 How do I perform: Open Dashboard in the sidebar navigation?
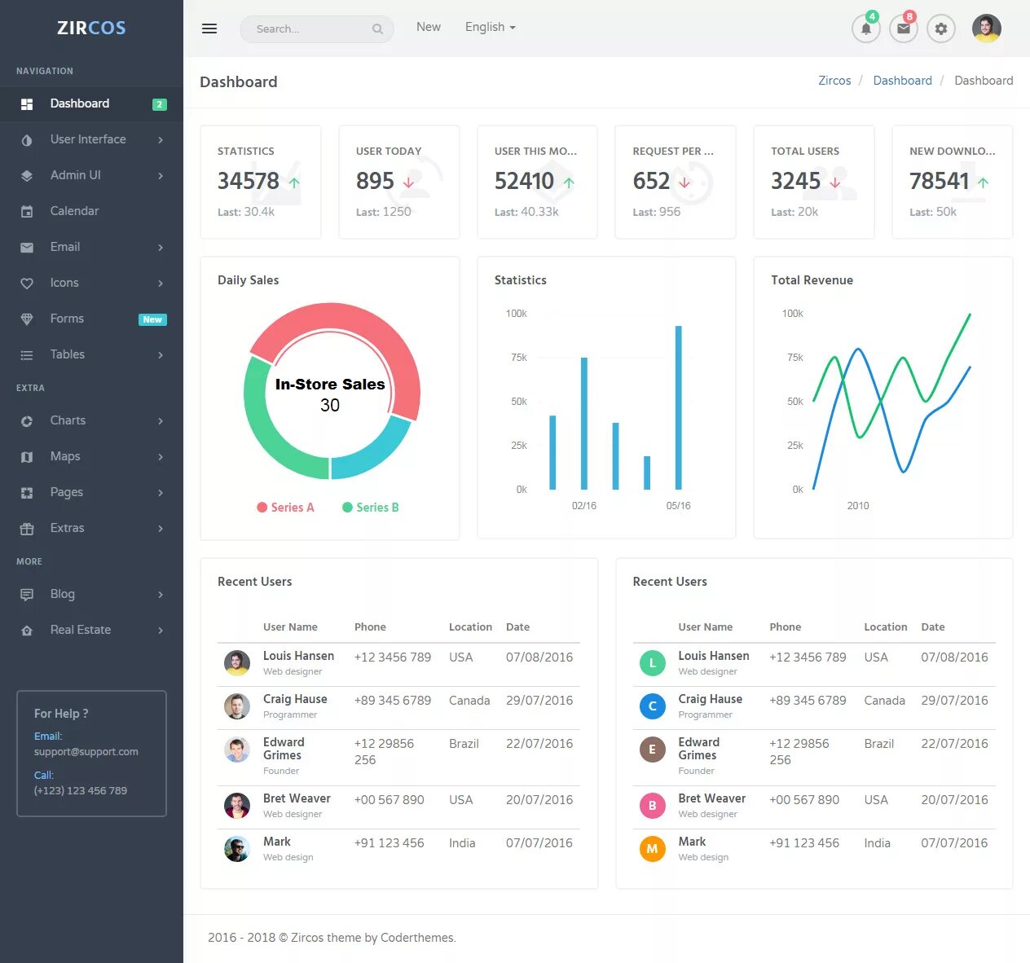click(91, 103)
